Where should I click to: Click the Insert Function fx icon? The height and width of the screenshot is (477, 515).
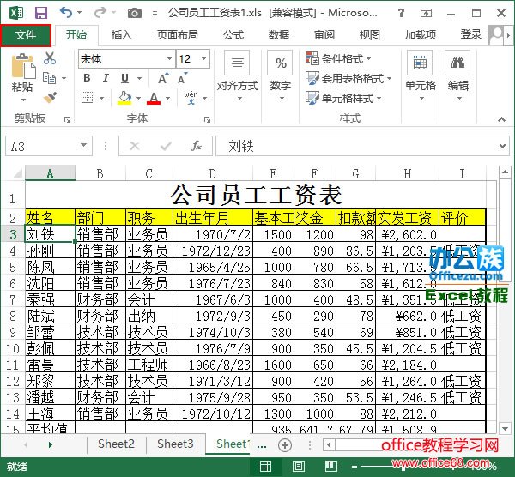pos(197,146)
